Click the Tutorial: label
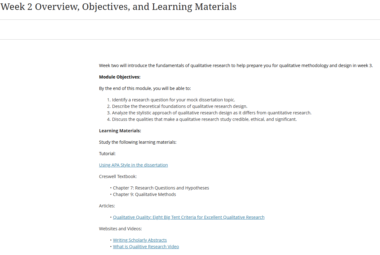This screenshot has height=255, width=380. [107, 154]
